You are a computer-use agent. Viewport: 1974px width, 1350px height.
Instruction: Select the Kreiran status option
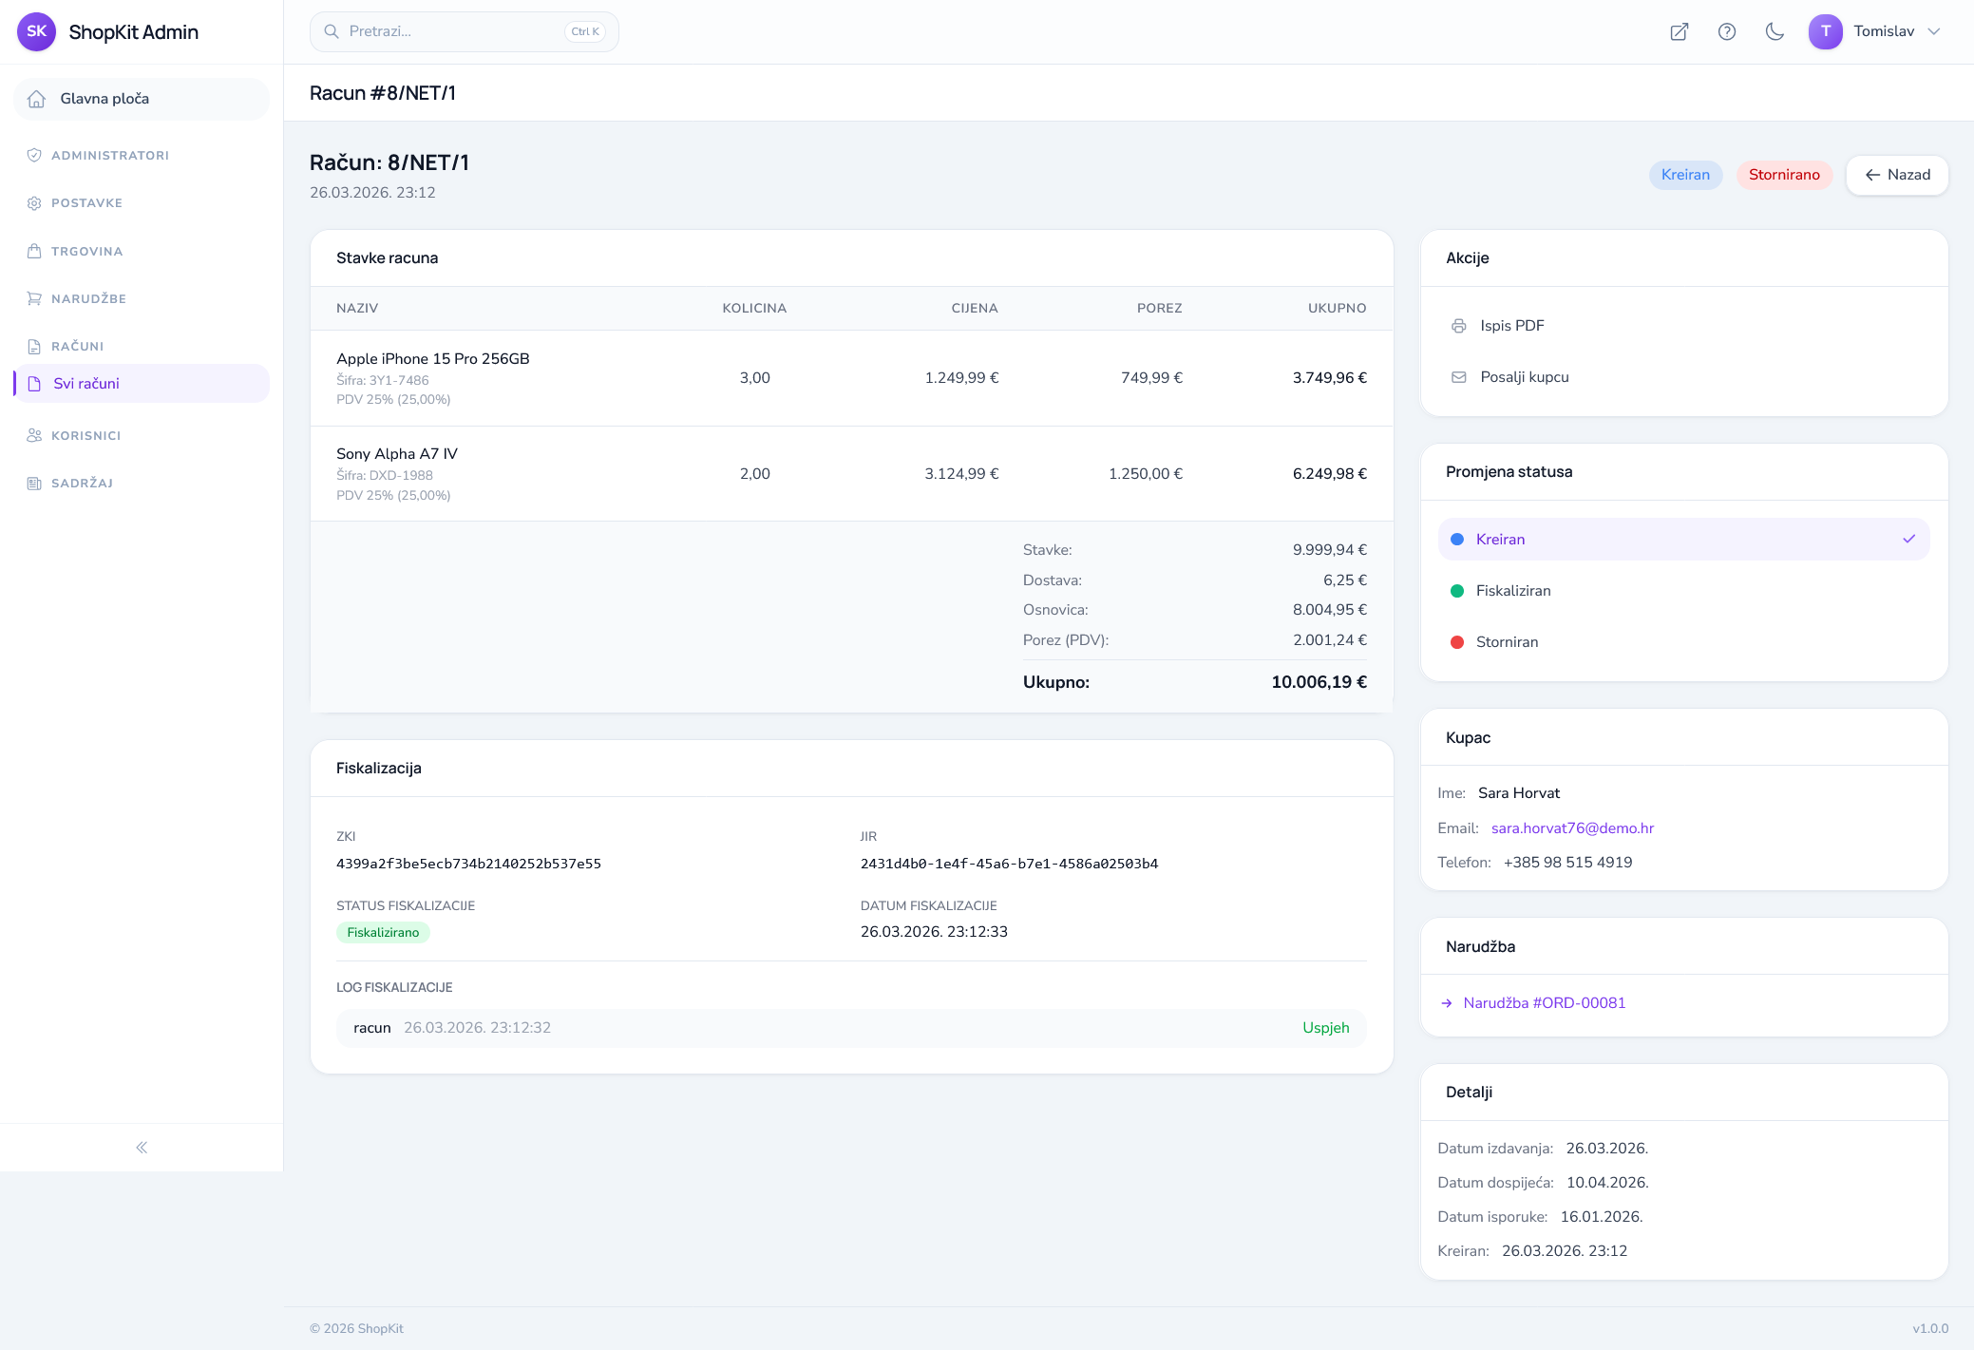[x=1683, y=539]
